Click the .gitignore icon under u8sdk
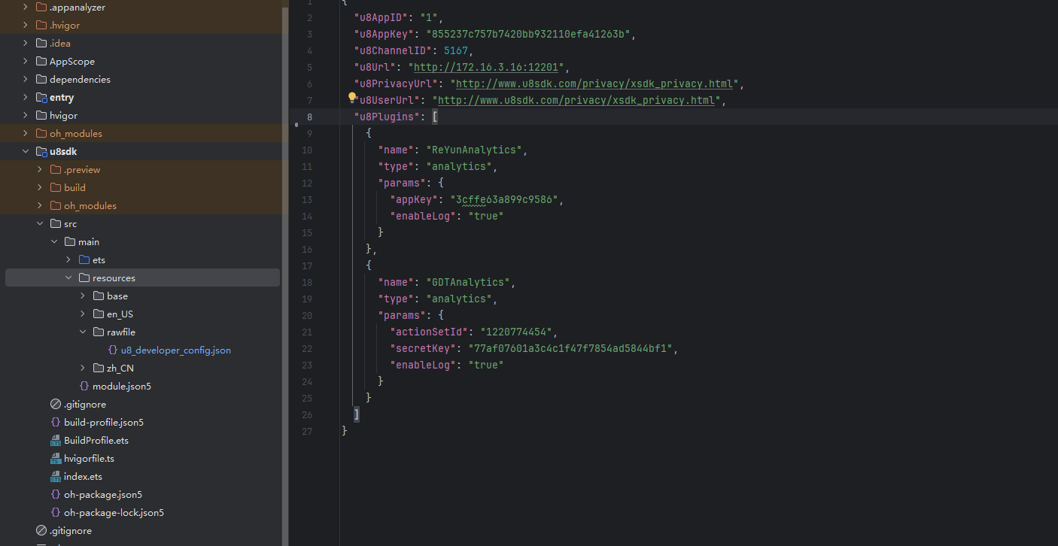The image size is (1058, 546). tap(55, 405)
